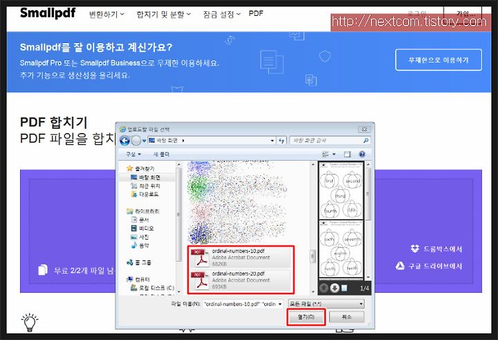The height and width of the screenshot is (340, 498).
Task: Click the preview pane scrollbar thumb
Action: tap(368, 194)
